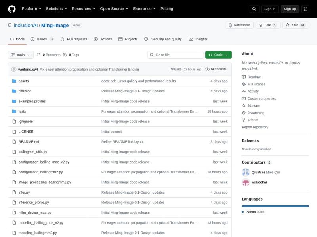Click the 94 stars star icon
This screenshot has height=237, width=317.
pos(244,105)
